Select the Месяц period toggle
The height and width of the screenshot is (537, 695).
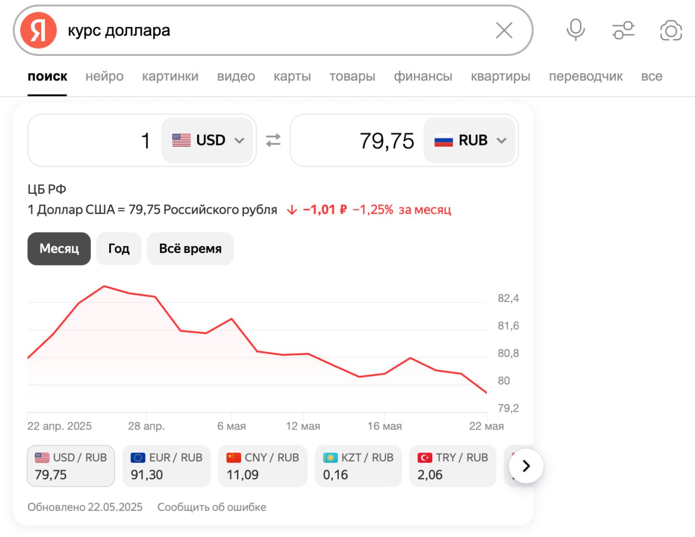pyautogui.click(x=59, y=249)
